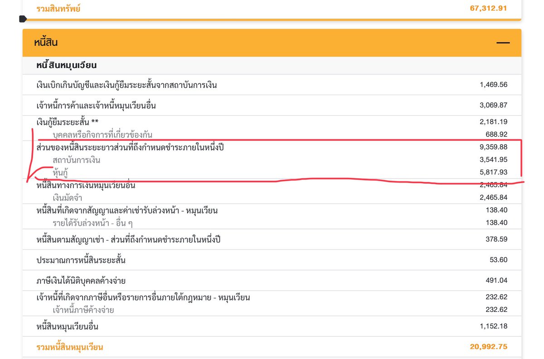
Task: Click 232.62 in the เจ้าหนี้ที่เกิดจากภาษีอื่น row
Action: 497,297
